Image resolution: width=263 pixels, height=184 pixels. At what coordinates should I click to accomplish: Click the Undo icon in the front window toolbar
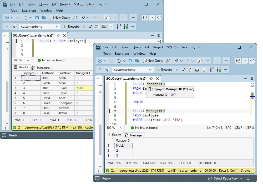point(176,61)
